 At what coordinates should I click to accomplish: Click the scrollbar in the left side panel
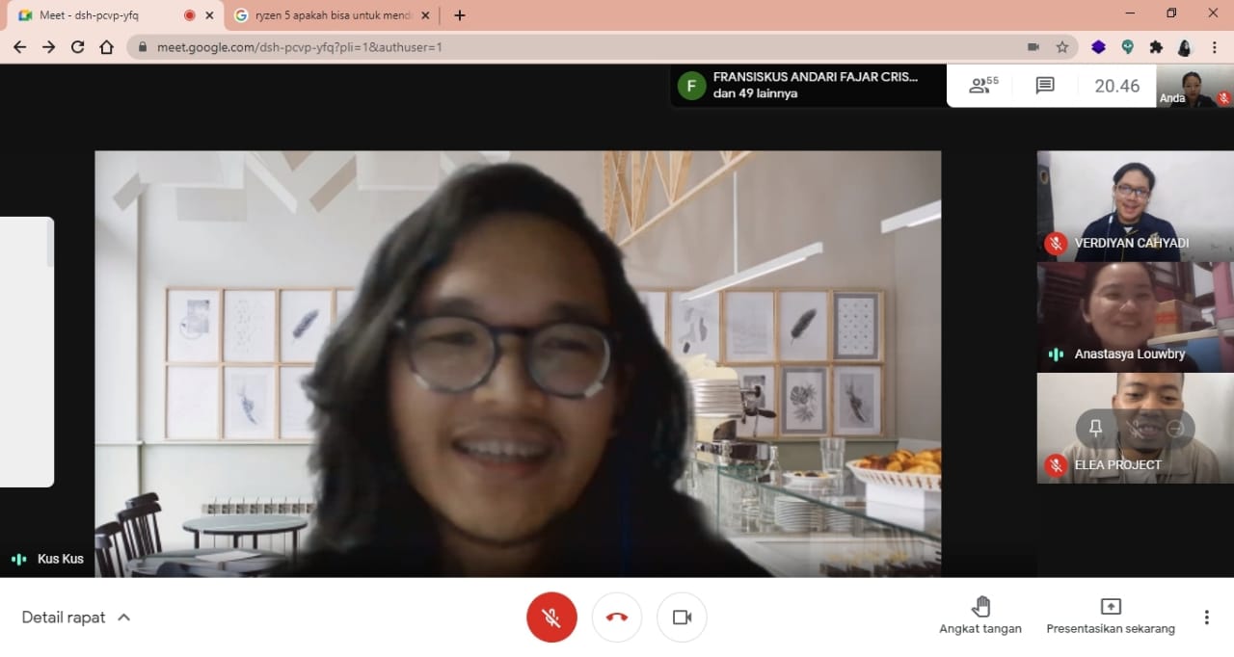[x=50, y=244]
